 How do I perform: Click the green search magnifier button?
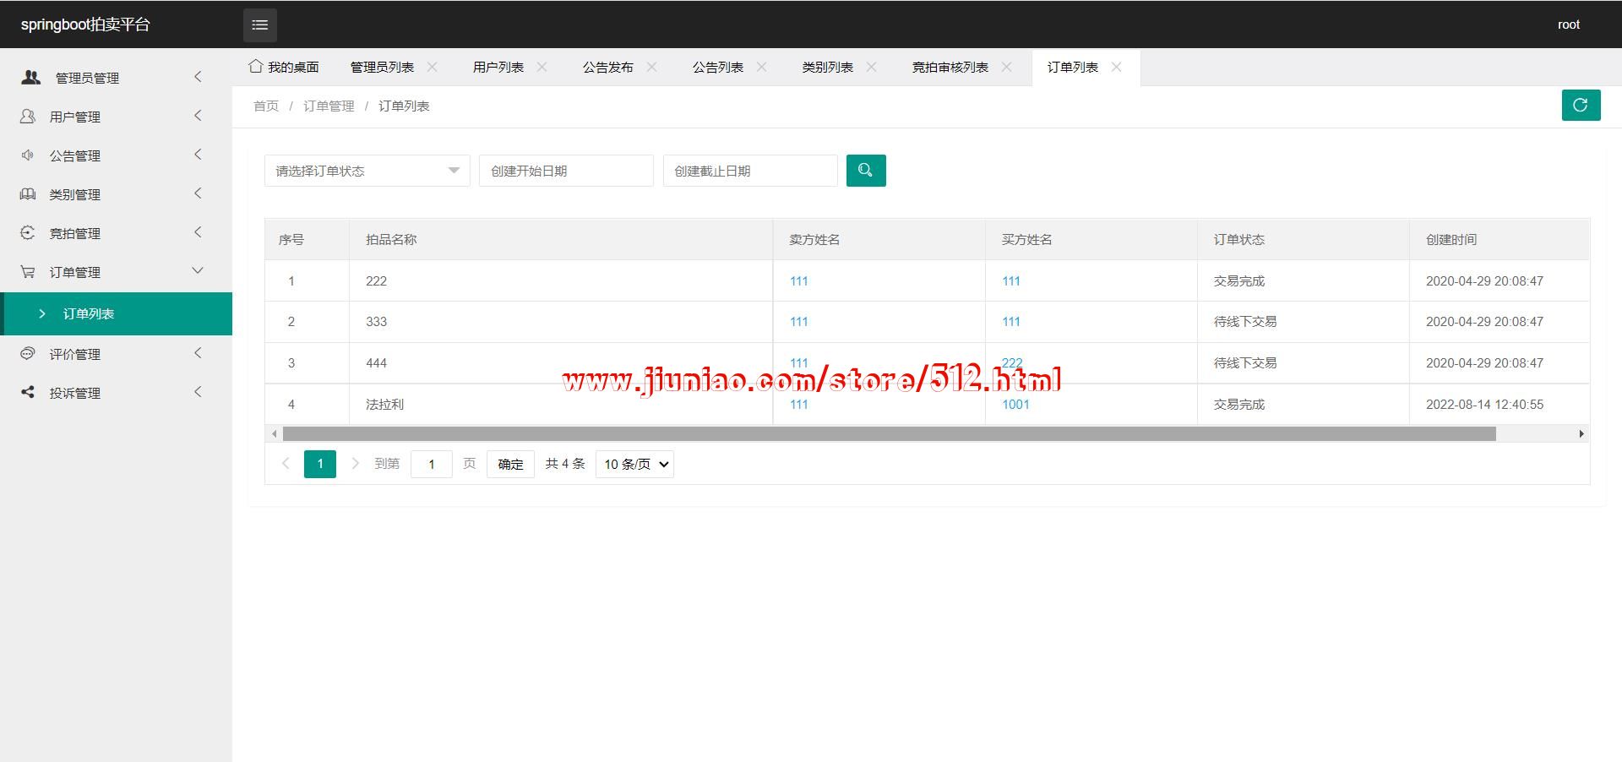[x=865, y=171]
